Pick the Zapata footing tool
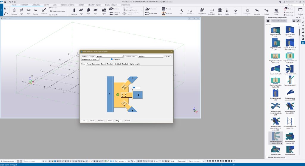 click(104, 11)
